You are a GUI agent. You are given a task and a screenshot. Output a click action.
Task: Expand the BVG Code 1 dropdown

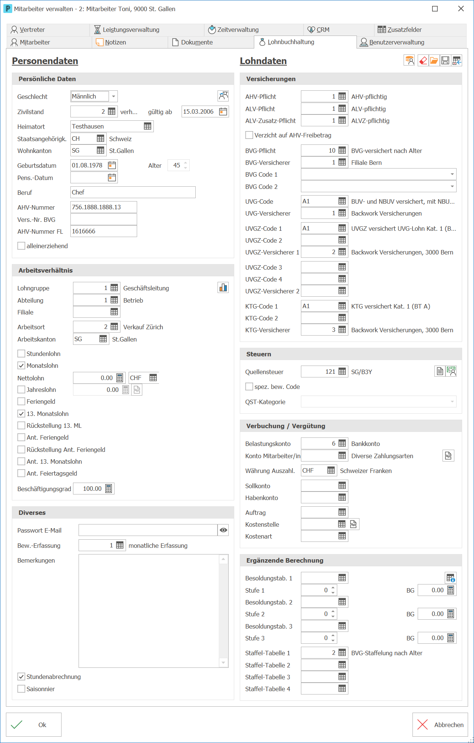452,174
